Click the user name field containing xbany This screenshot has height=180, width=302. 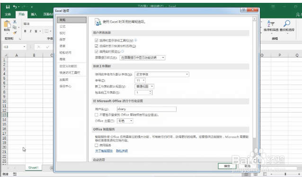coord(146,109)
